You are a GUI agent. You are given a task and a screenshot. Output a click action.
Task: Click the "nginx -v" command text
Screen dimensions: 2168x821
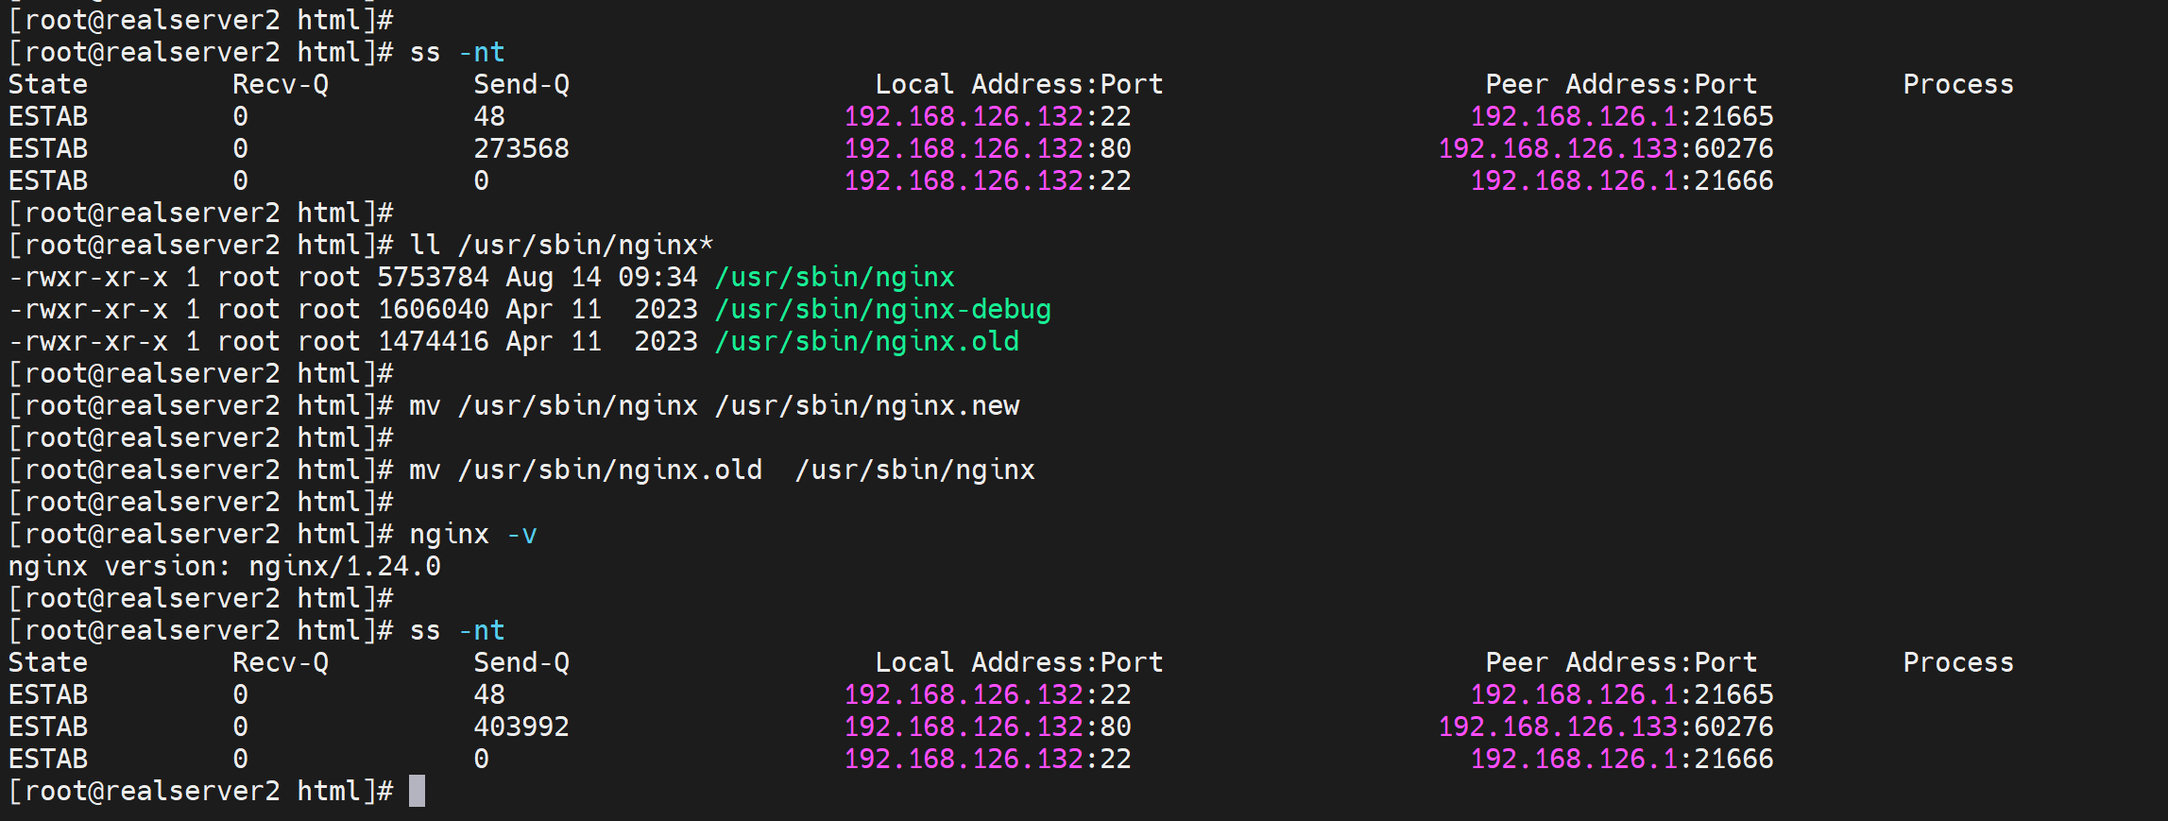[472, 534]
